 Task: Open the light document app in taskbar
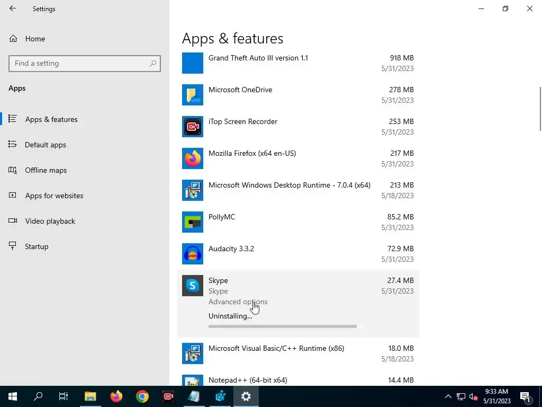coord(194,396)
